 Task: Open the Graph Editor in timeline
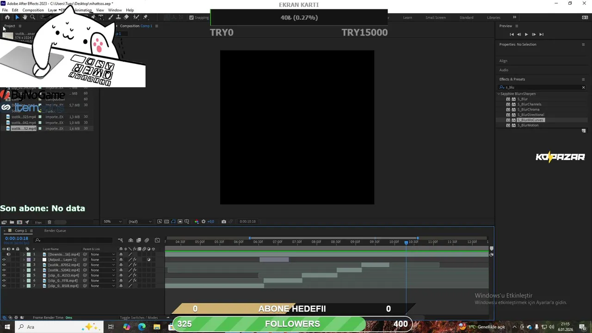(x=157, y=240)
